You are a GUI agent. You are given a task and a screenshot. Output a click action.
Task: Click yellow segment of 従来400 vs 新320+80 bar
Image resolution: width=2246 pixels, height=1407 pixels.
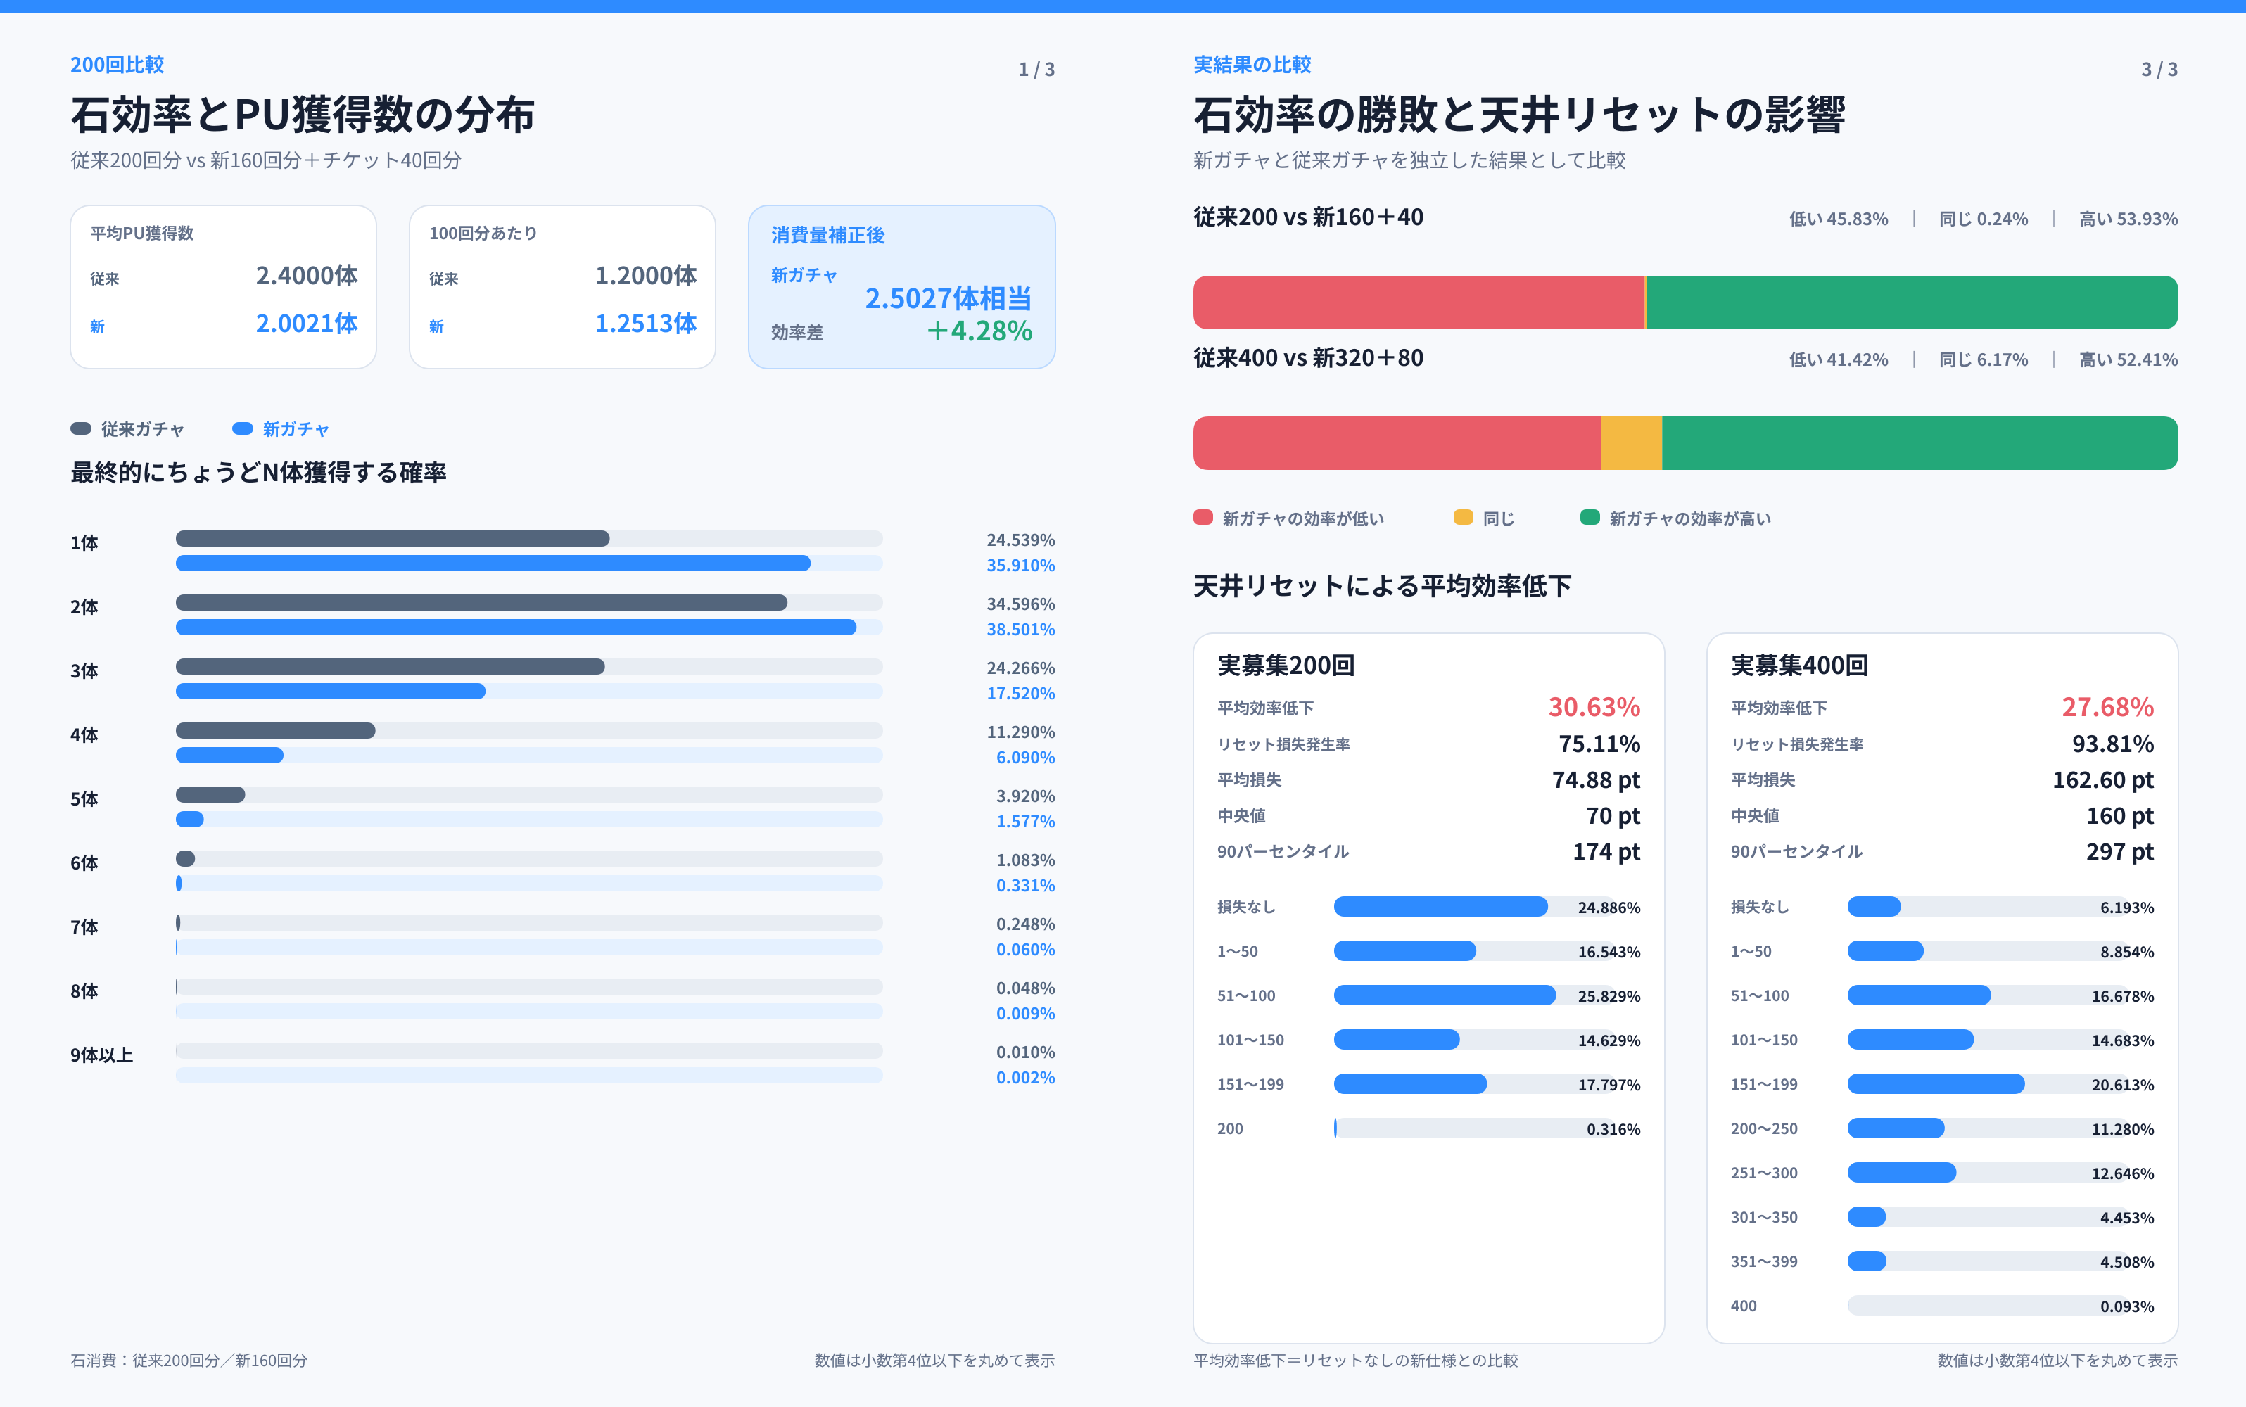[1631, 443]
